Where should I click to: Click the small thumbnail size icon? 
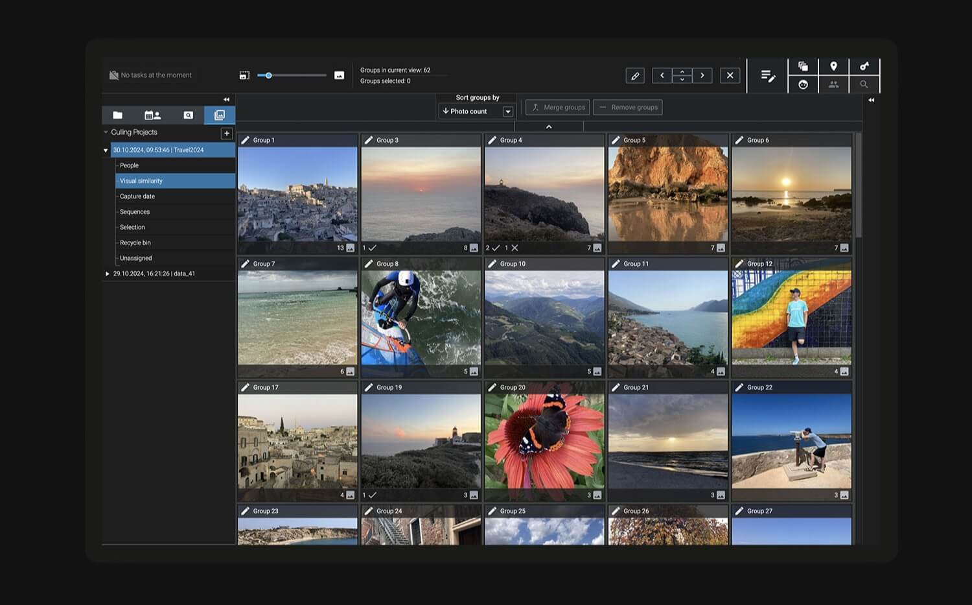pos(244,75)
